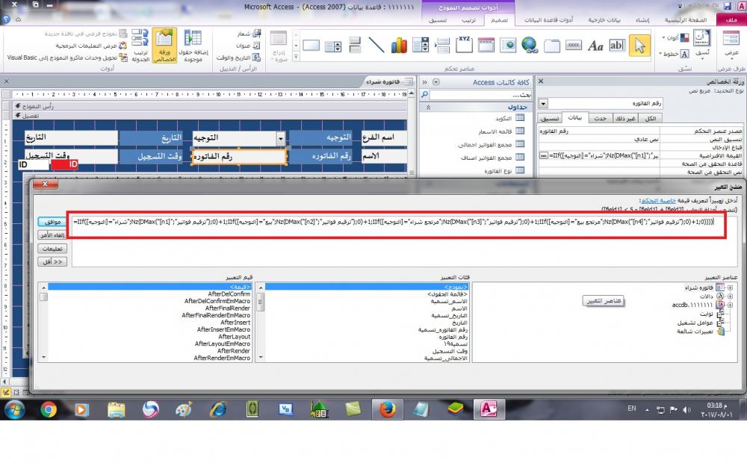
Task: Expand the controls gallery more arrow
Action: [296, 57]
